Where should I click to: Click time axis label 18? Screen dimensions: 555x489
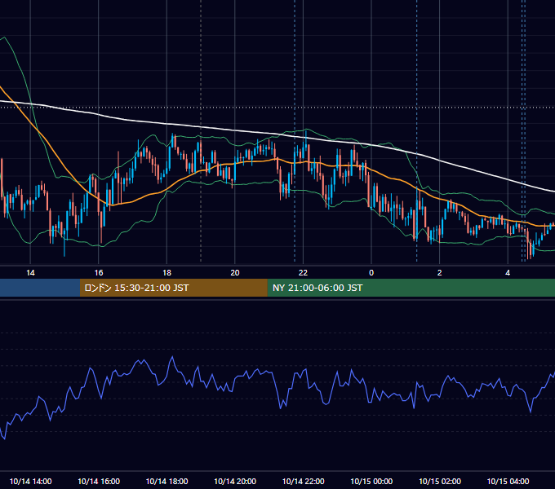166,273
